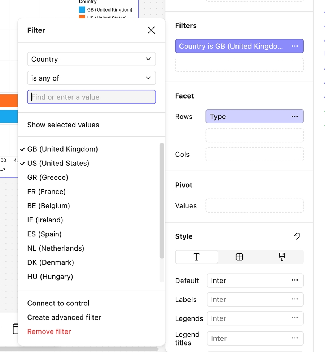The width and height of the screenshot is (325, 352).
Task: Expand the "is any of" operator dropdown
Action: point(91,78)
